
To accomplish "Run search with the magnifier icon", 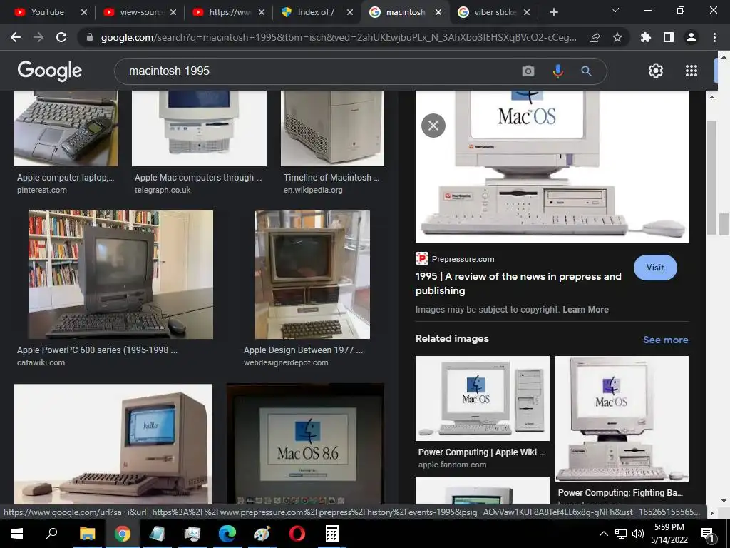I will 586,71.
